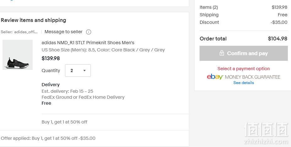Click the Select a payment option message
291x147 pixels.
click(244, 69)
